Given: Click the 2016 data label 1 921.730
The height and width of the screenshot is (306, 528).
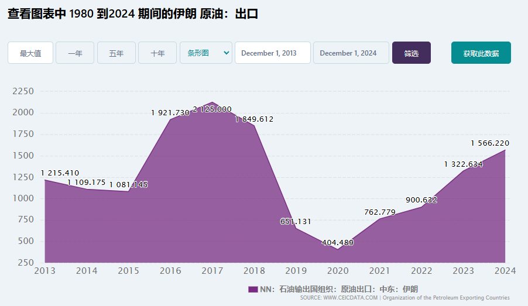Looking at the screenshot, I should point(170,113).
